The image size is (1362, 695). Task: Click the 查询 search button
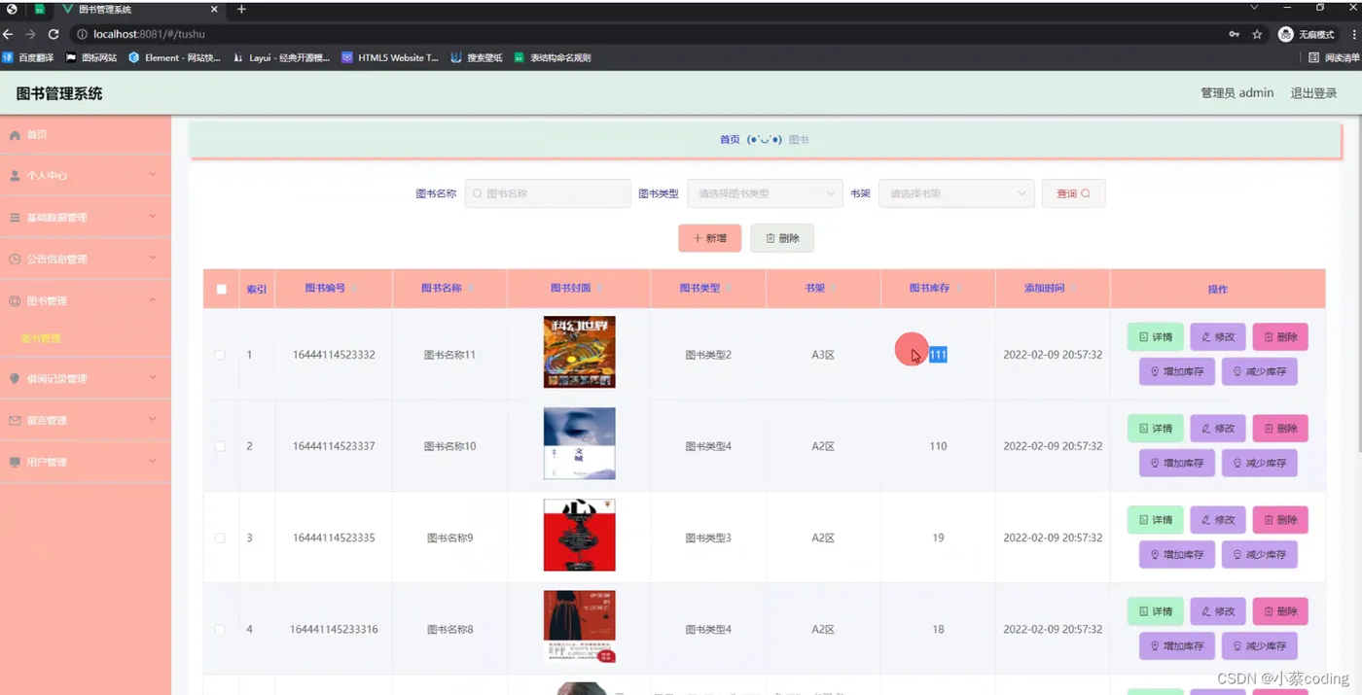coord(1073,193)
